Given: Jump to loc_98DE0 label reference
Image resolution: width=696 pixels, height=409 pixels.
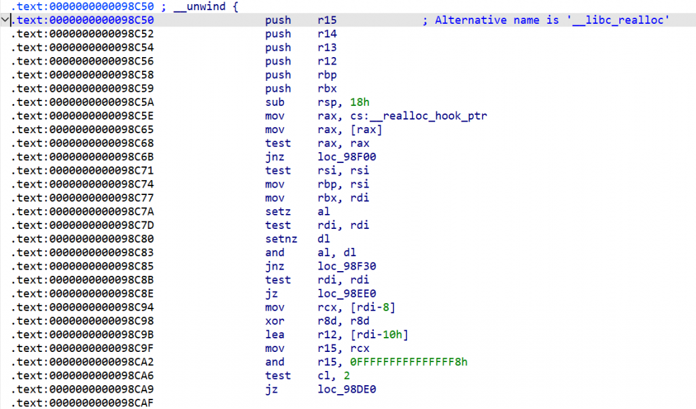Looking at the screenshot, I should click(347, 389).
